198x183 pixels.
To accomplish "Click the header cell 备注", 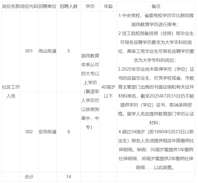I will pos(156,6).
